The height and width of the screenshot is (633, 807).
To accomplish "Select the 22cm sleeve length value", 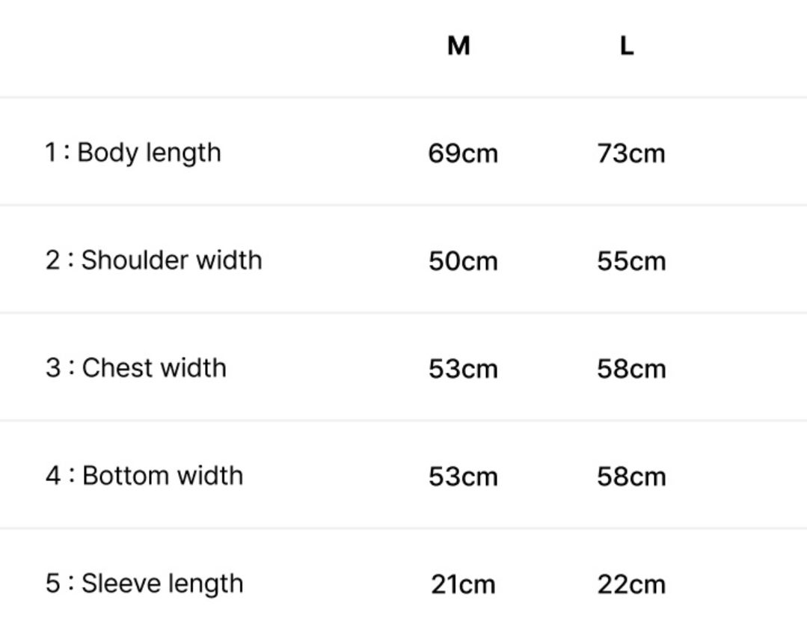I will [x=630, y=584].
